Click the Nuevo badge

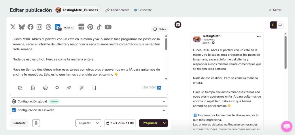54,101
